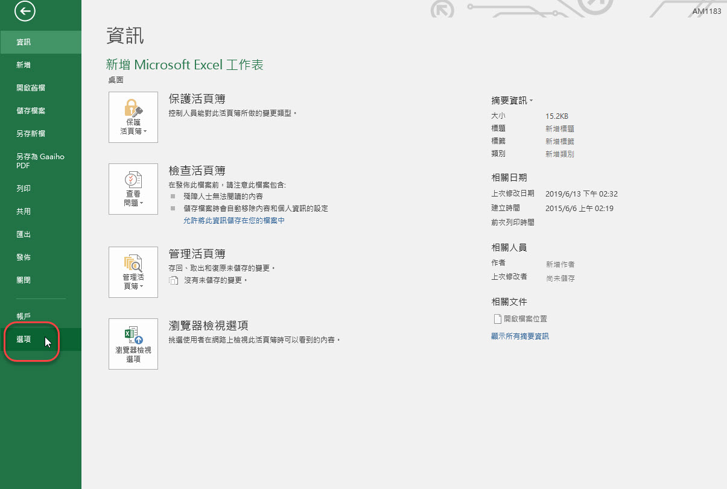
Task: Select 發佈 in the sidebar
Action: point(40,257)
